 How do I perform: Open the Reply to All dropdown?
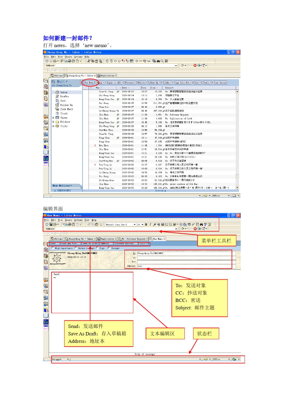click(115, 83)
